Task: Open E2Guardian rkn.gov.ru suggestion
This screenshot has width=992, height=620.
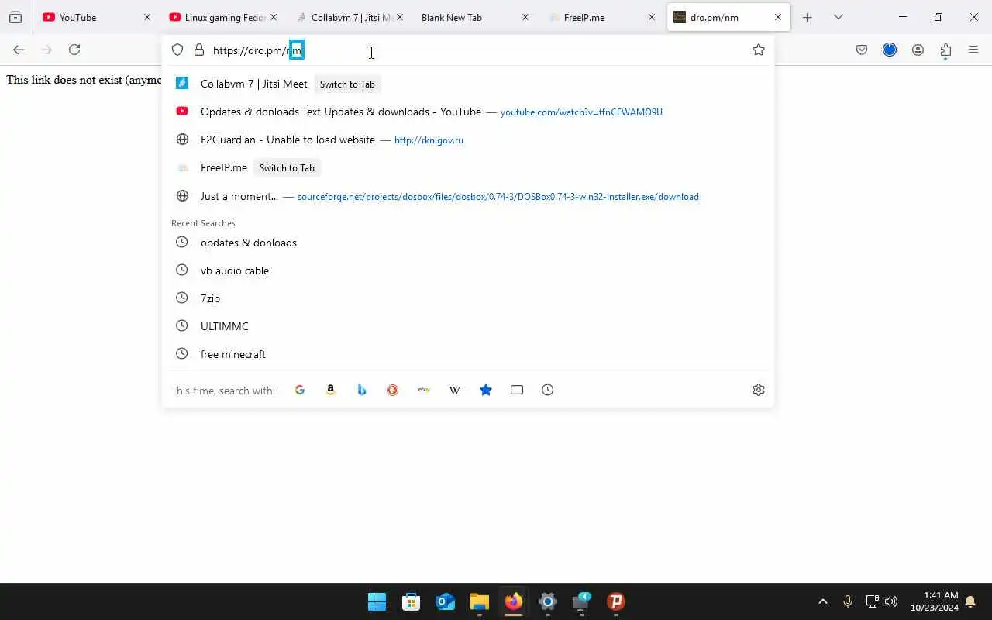Action: [467, 139]
